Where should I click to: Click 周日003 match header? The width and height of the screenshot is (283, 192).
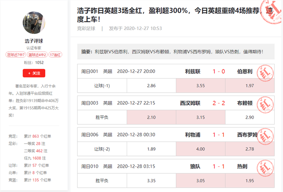(176, 103)
